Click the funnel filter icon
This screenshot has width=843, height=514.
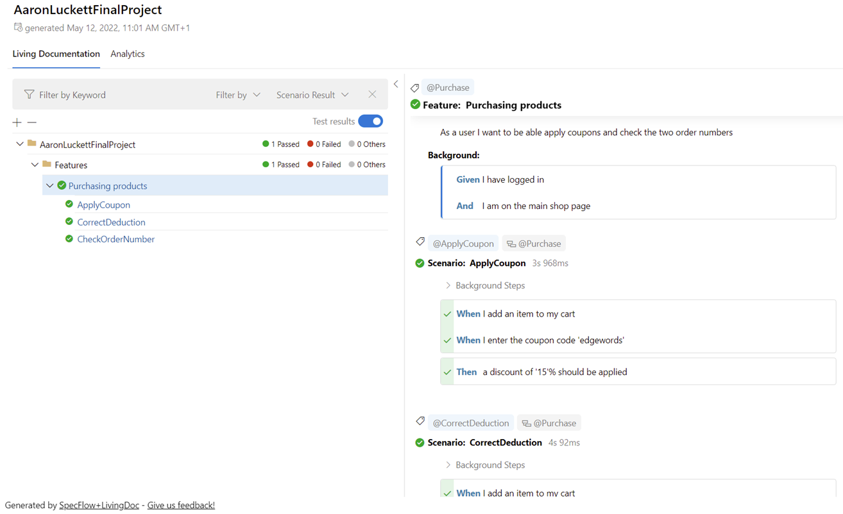click(29, 95)
